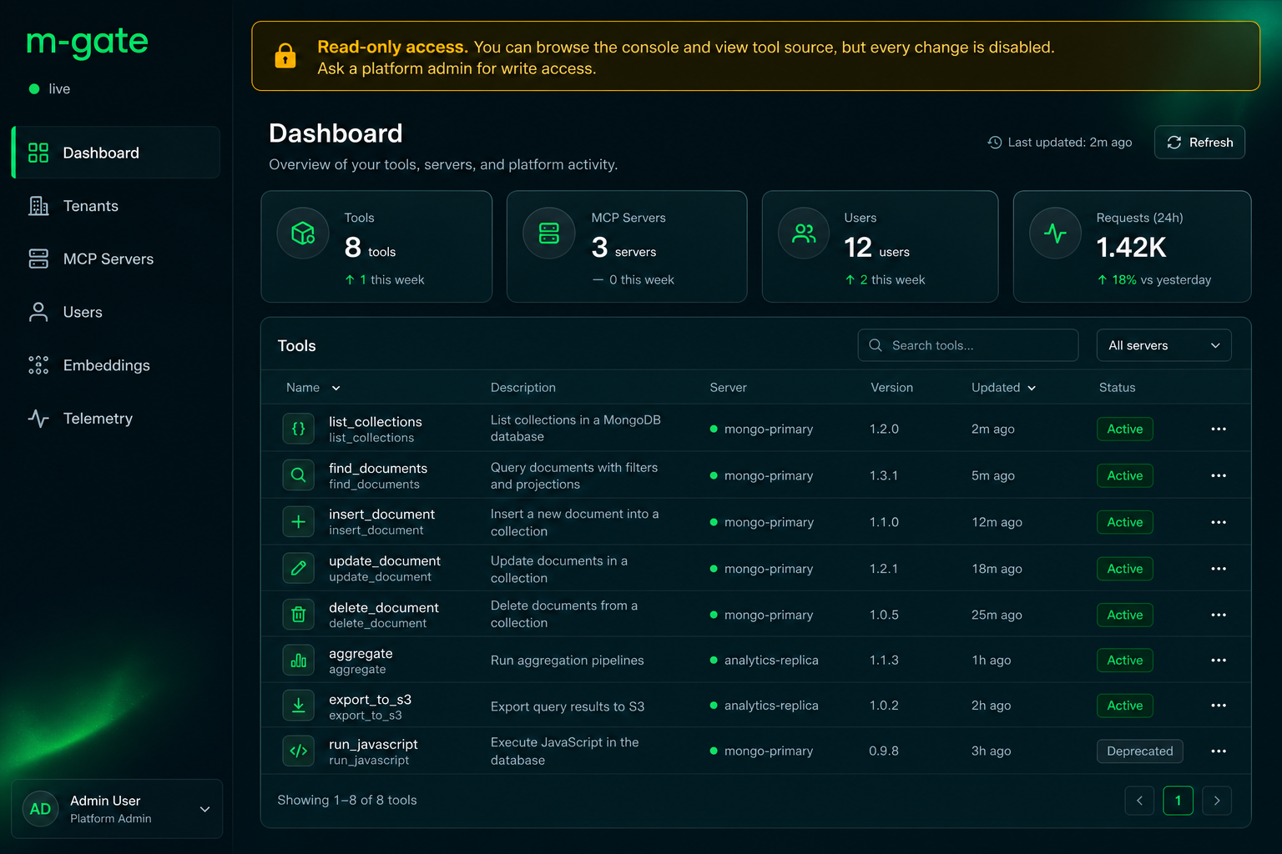Click the download icon for export_to_s3
1282x854 pixels.
[x=298, y=706]
